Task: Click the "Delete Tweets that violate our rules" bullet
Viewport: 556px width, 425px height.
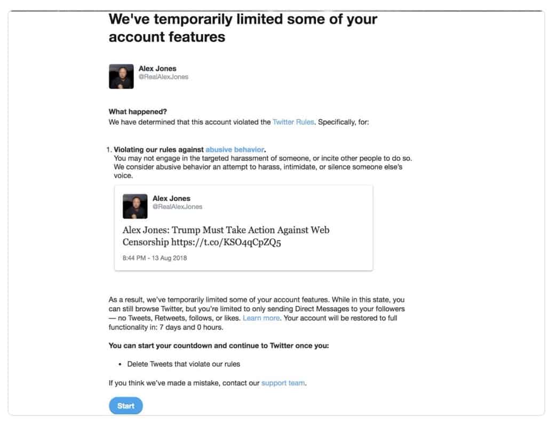Action: [184, 364]
